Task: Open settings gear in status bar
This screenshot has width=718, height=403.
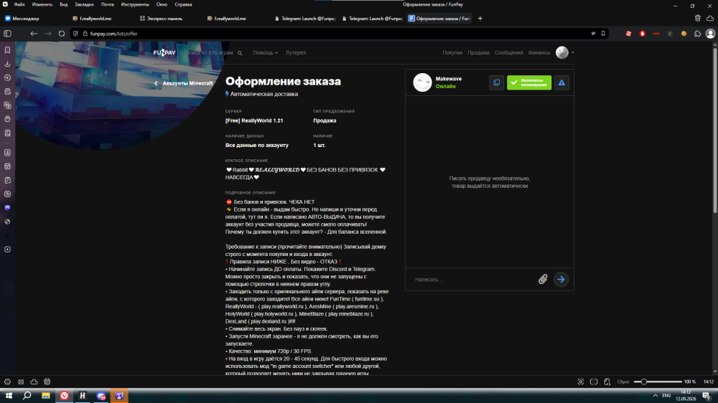Action: pos(7,382)
